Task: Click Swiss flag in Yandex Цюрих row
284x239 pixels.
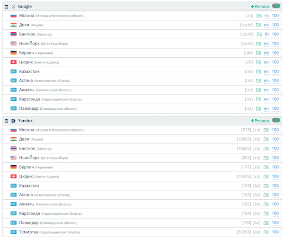Action: [14, 177]
